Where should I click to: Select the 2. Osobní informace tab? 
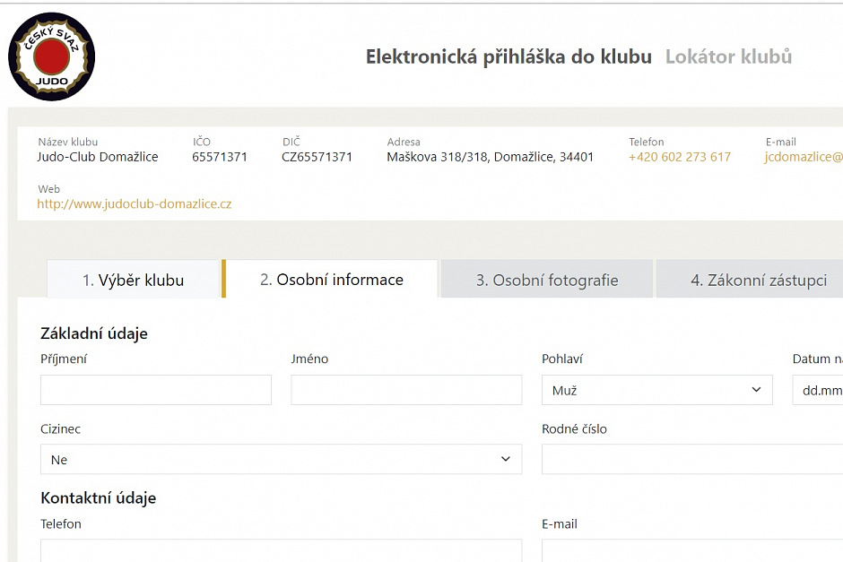[331, 280]
